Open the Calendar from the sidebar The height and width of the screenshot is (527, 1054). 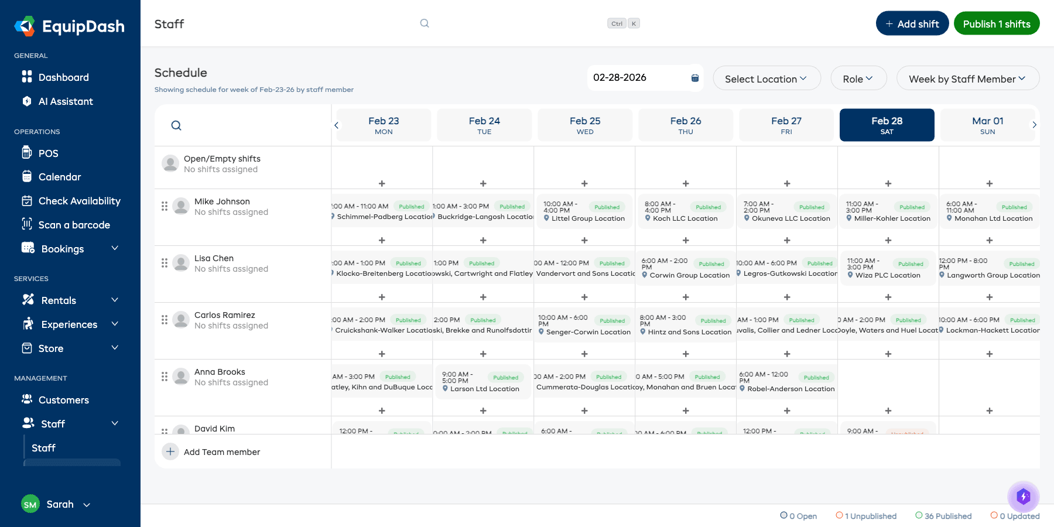click(x=59, y=176)
